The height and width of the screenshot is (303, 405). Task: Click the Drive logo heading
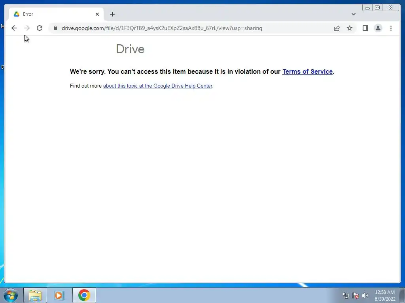click(130, 49)
